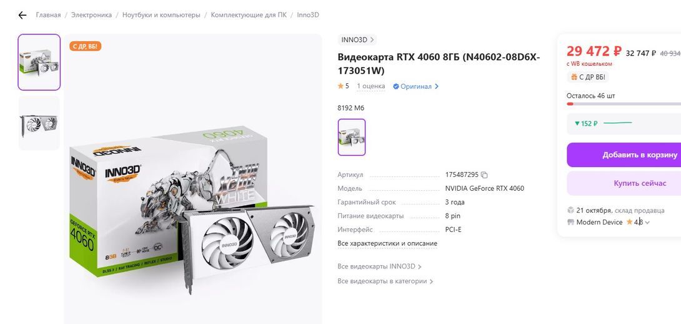Click the orange rating star icon
681x324 pixels.
[340, 86]
